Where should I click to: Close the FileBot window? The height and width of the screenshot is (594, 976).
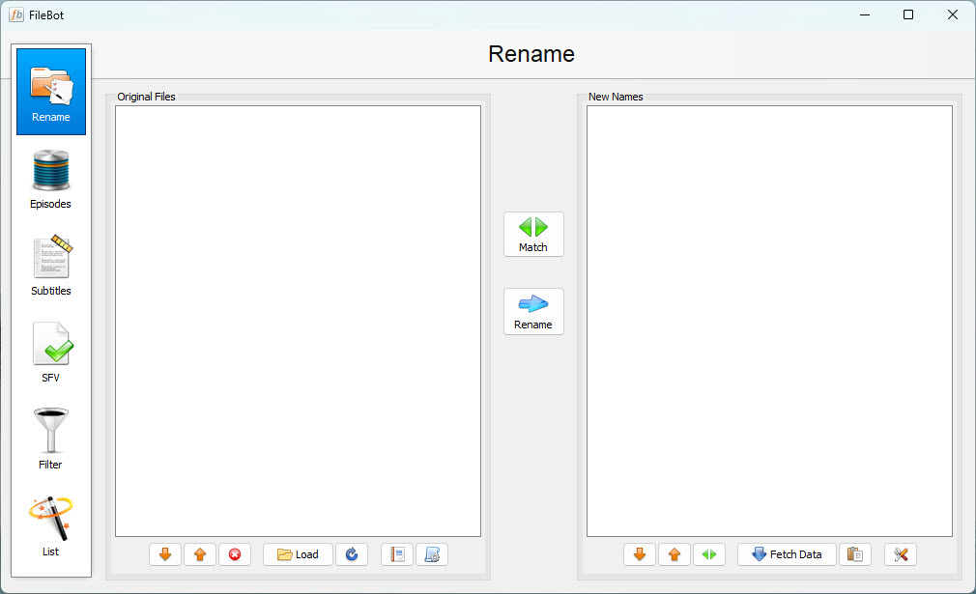(x=953, y=14)
